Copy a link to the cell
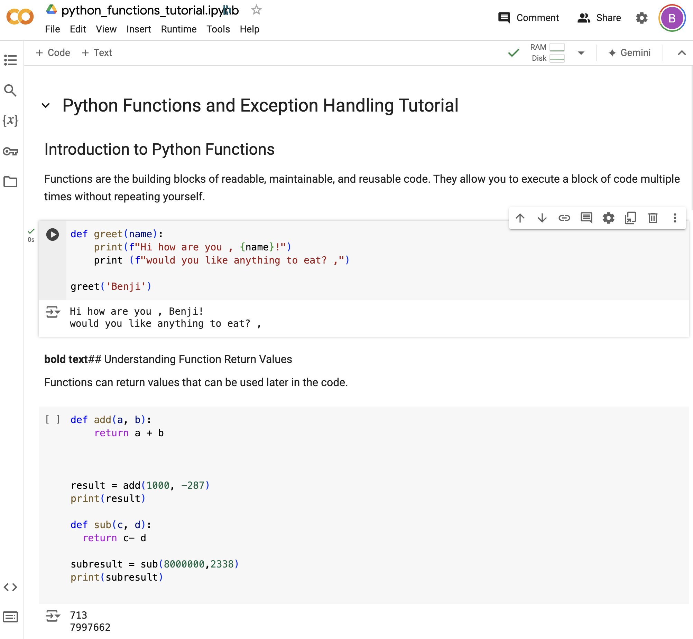This screenshot has height=639, width=693. pyautogui.click(x=564, y=218)
